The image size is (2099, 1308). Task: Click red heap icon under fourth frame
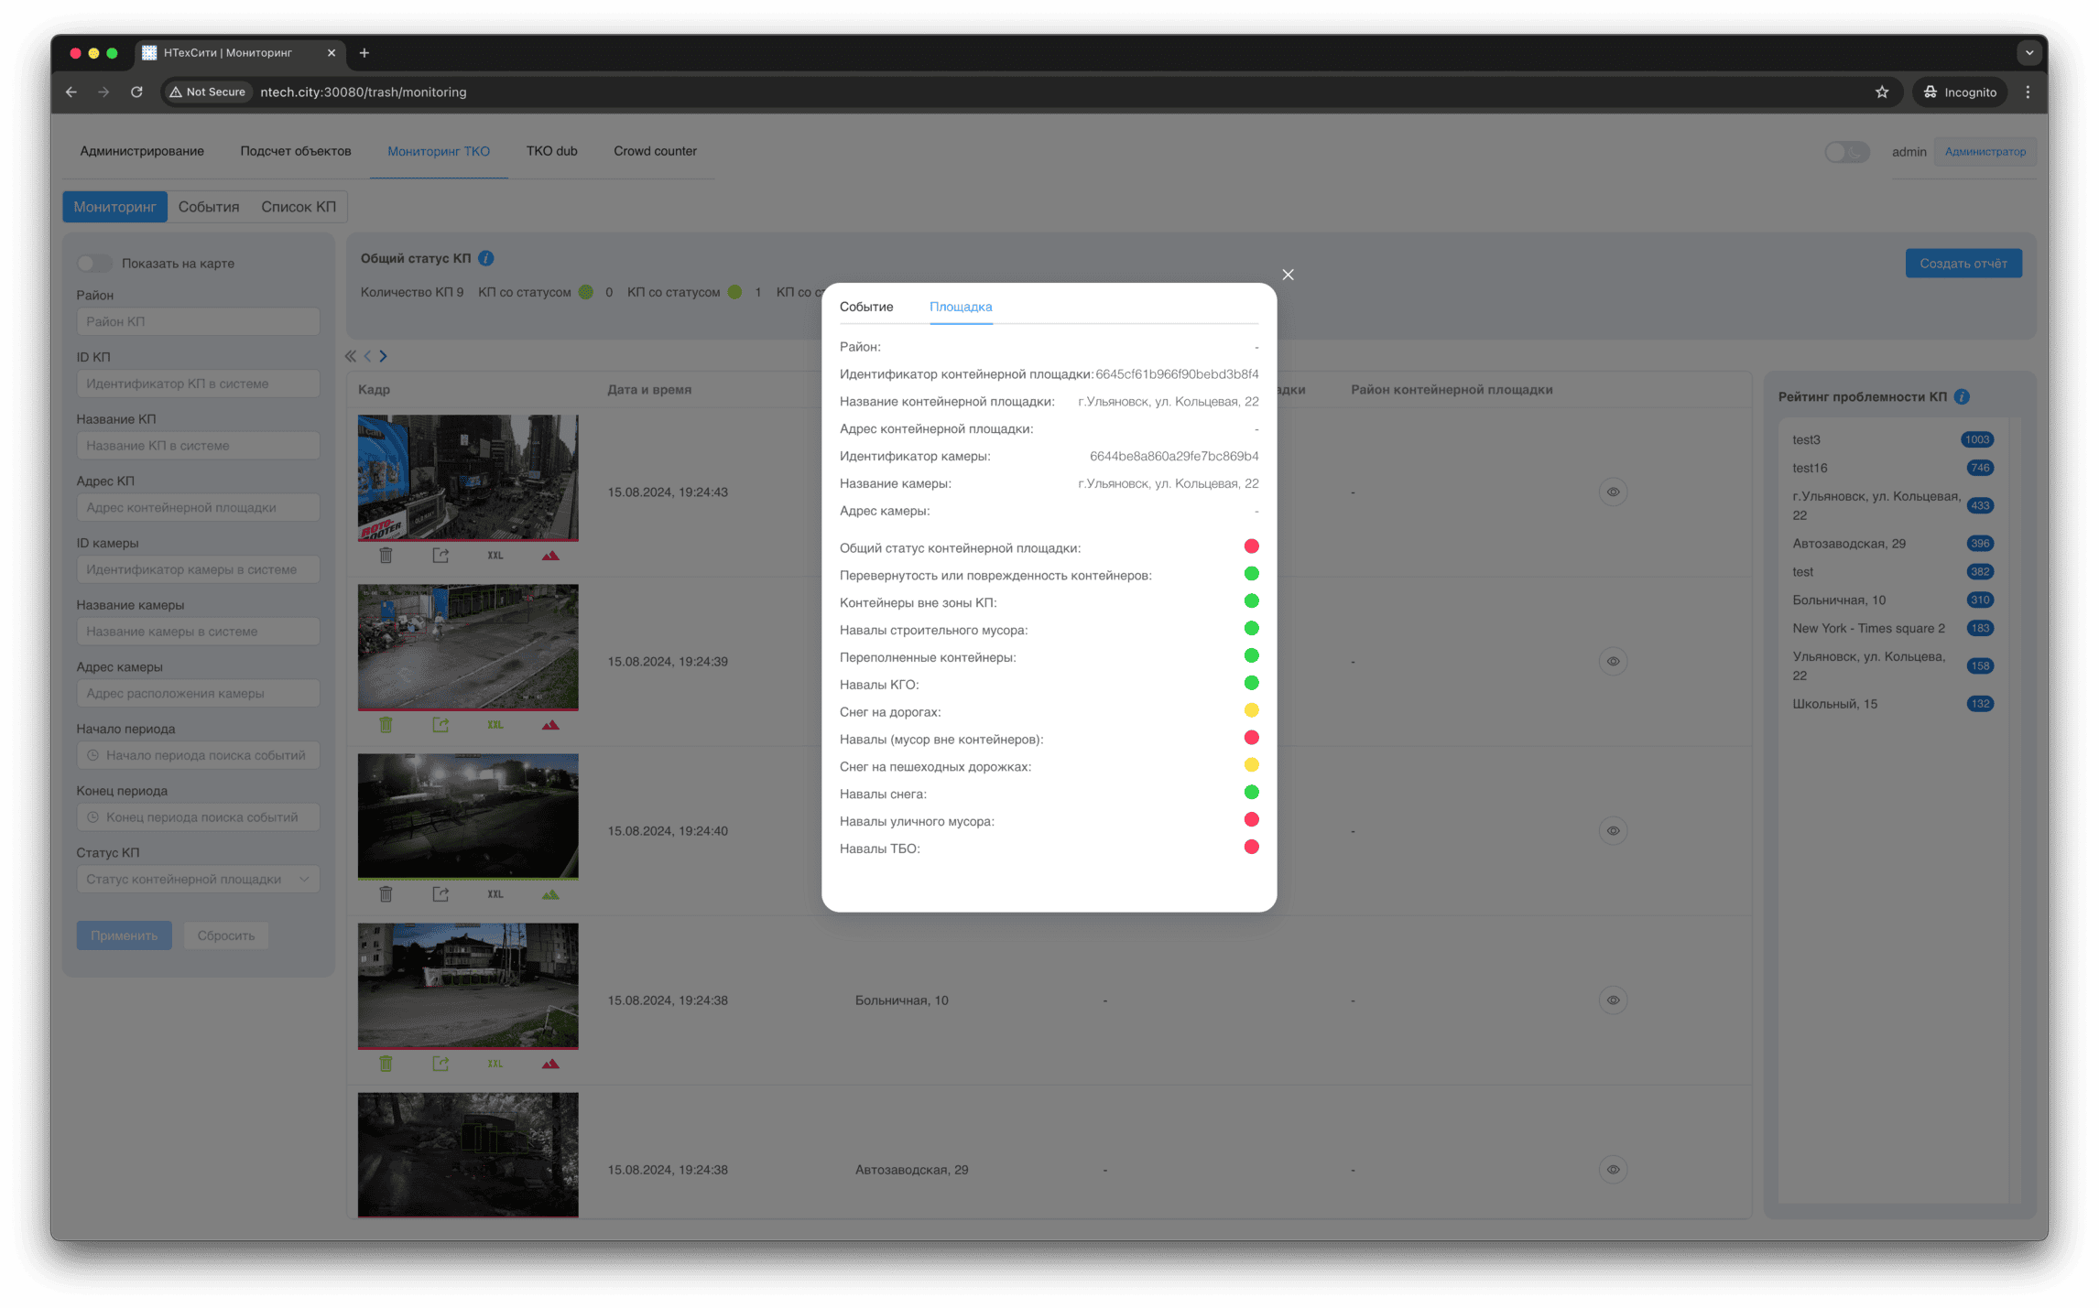tap(550, 1064)
